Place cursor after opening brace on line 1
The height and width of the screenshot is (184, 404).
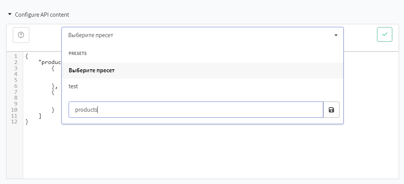28,56
